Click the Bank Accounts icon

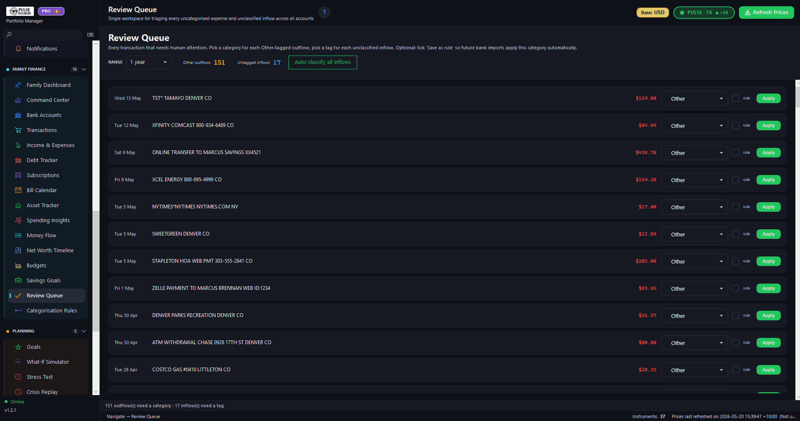coord(18,115)
